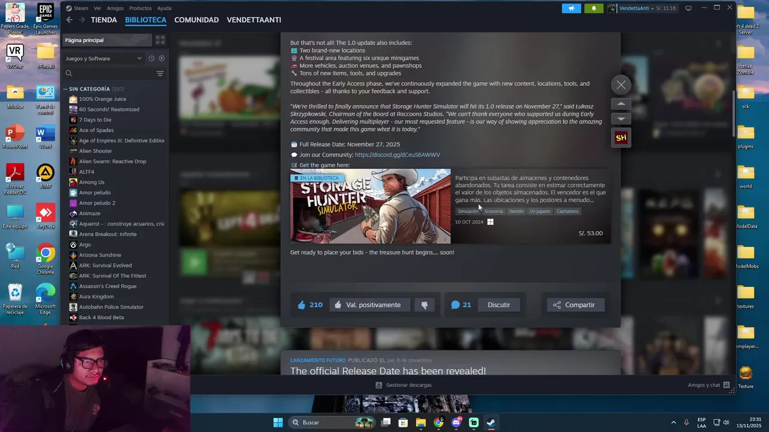769x432 pixels.
Task: Click the Steam logo menu icon
Action: coord(68,8)
